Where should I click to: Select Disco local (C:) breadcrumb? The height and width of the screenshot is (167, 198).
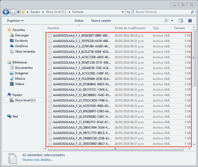[x=56, y=12]
